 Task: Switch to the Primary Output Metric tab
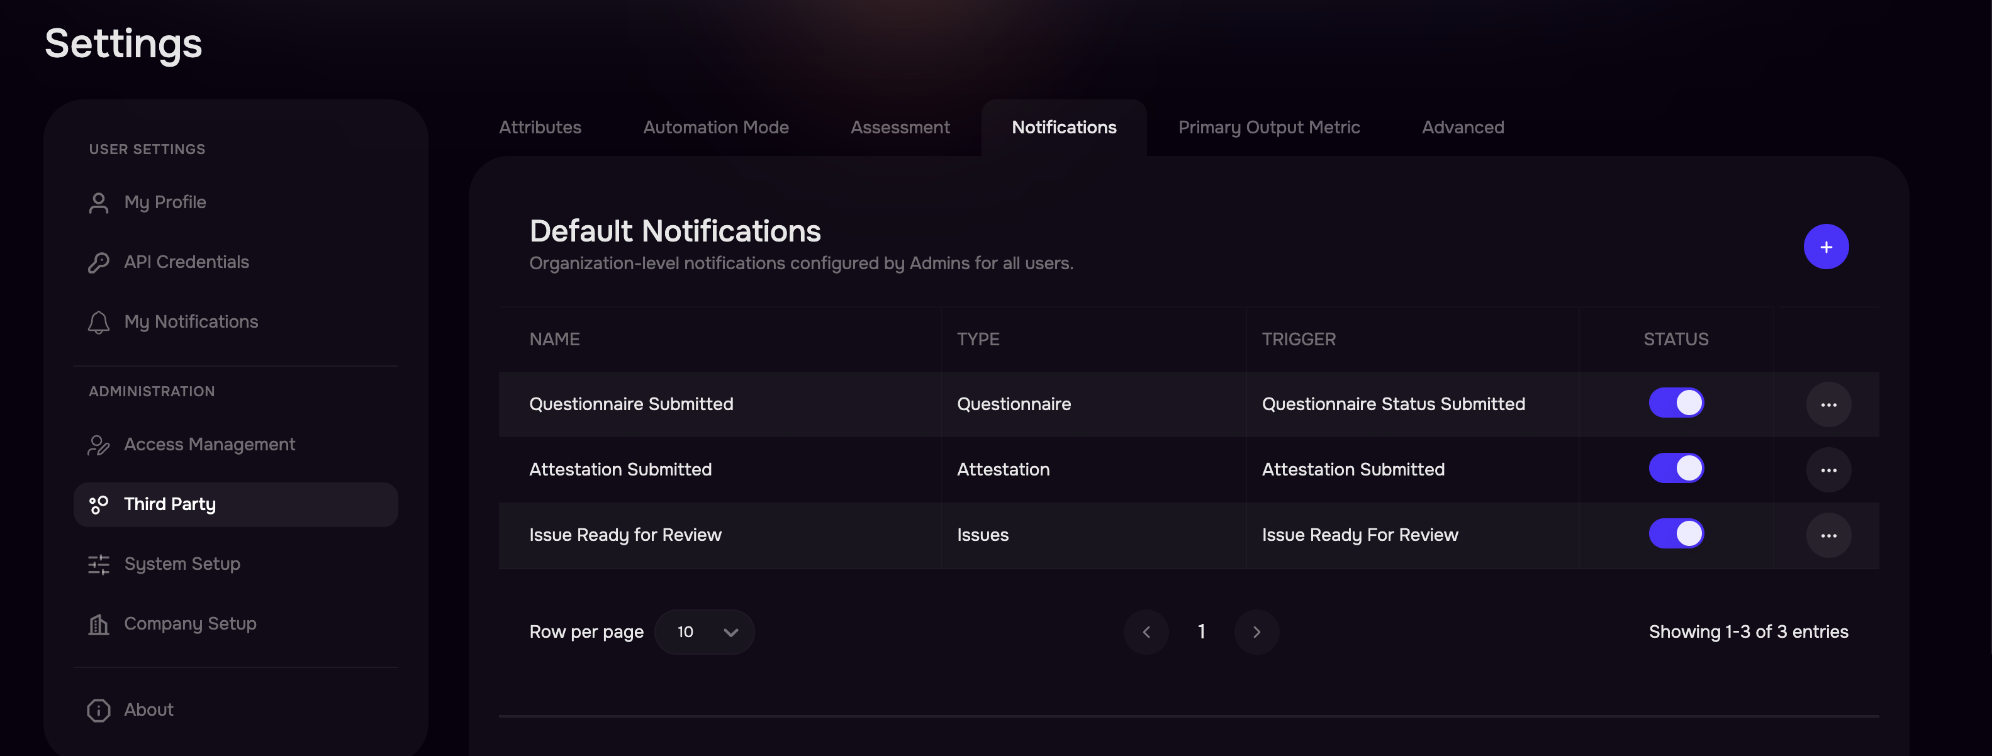pyautogui.click(x=1268, y=128)
